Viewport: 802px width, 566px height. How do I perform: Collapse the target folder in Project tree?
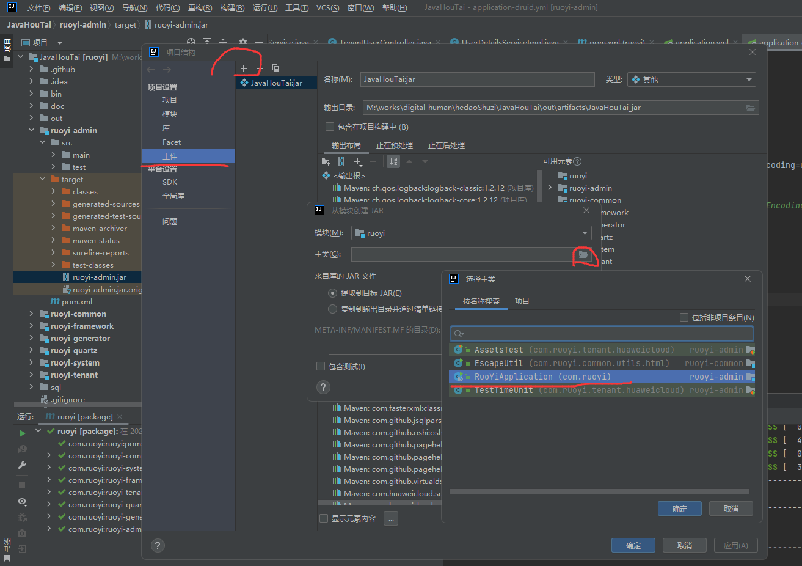[x=42, y=179]
